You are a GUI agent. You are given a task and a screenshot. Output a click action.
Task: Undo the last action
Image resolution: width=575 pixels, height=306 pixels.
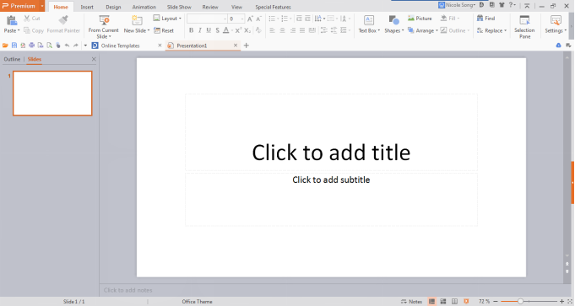pos(67,46)
